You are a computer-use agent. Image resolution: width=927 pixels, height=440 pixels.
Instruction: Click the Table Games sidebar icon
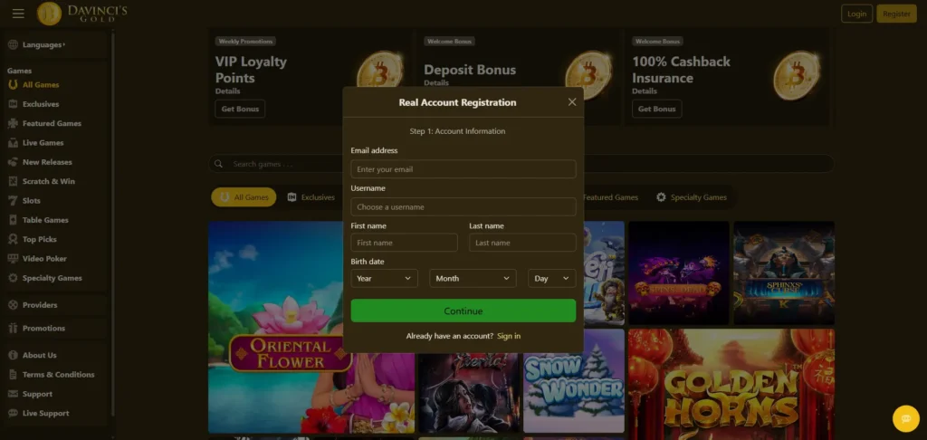[13, 220]
